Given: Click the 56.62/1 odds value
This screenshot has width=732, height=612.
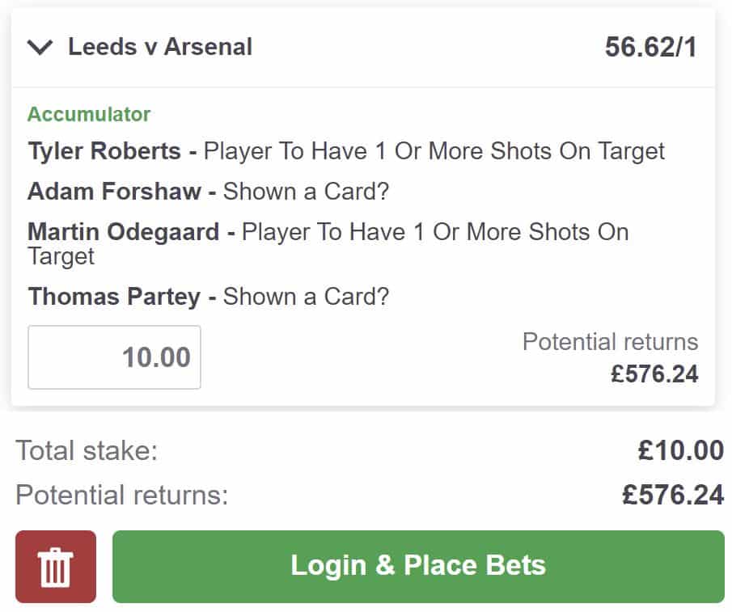Looking at the screenshot, I should pyautogui.click(x=650, y=48).
